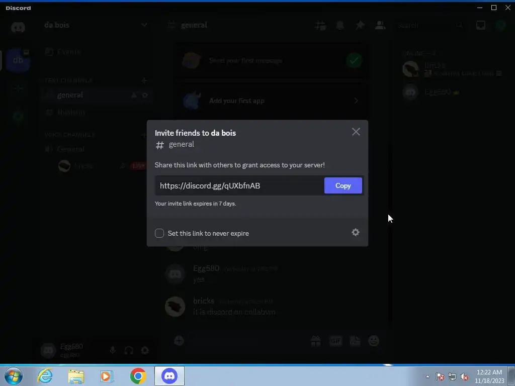Select the da bois server icon
The image size is (515, 386).
[18, 60]
